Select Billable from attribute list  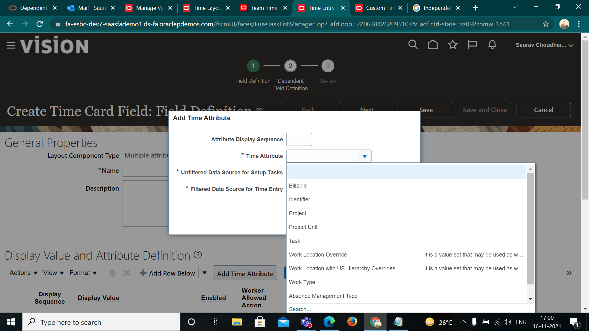tap(406, 186)
